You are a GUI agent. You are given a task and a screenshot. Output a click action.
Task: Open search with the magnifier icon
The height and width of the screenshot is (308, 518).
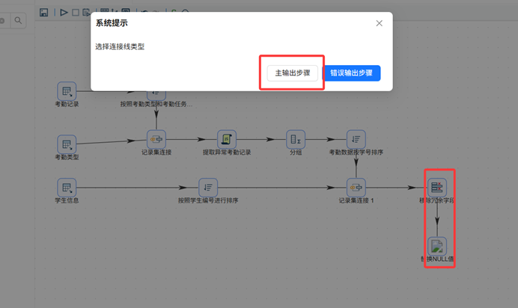[x=18, y=20]
